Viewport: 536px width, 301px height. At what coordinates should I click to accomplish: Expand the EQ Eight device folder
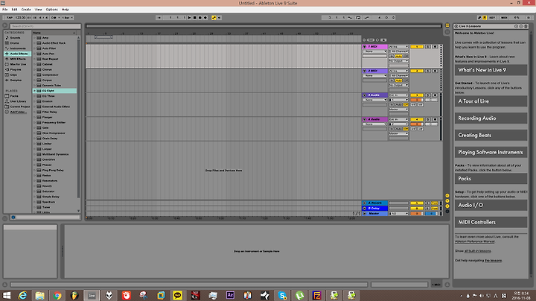tap(34, 91)
